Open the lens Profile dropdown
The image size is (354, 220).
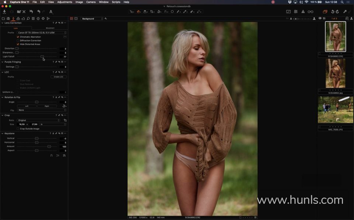point(41,33)
